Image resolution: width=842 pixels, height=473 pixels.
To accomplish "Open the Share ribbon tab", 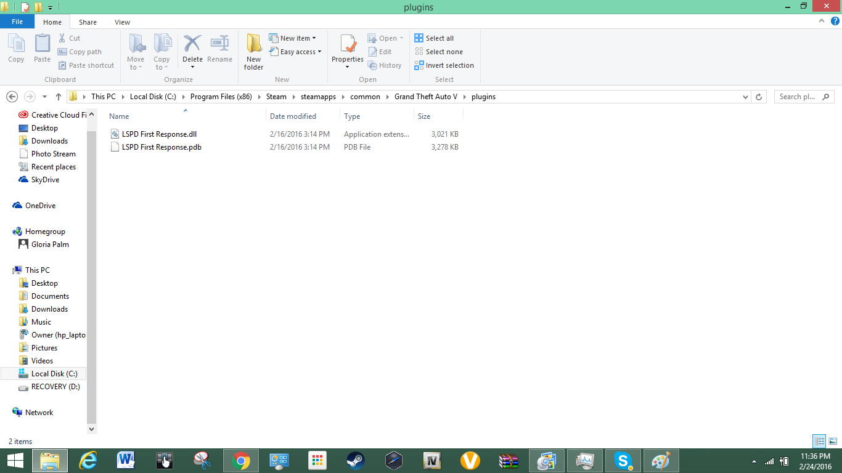I will point(88,22).
